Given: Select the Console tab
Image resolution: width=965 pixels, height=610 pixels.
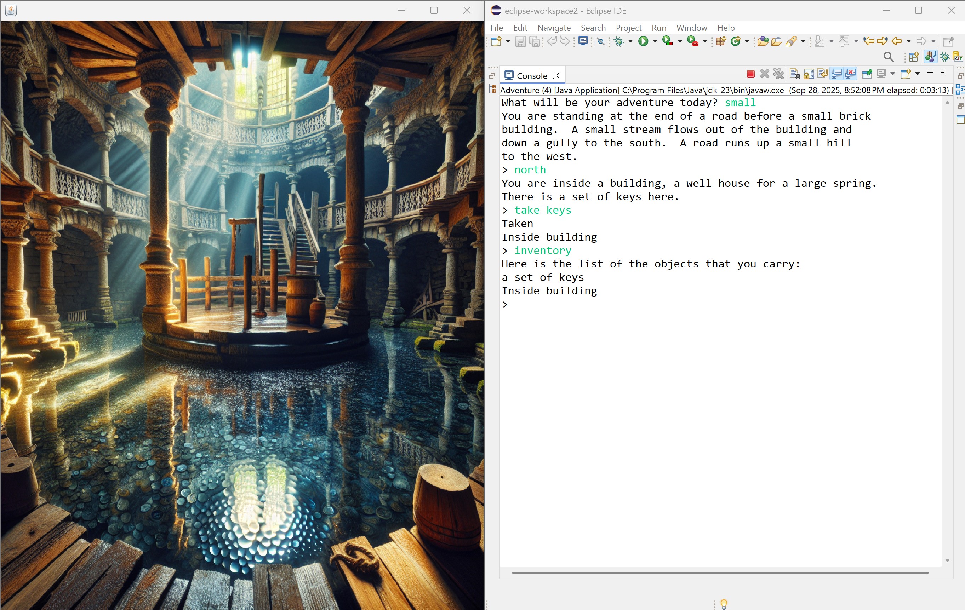Looking at the screenshot, I should coord(531,76).
